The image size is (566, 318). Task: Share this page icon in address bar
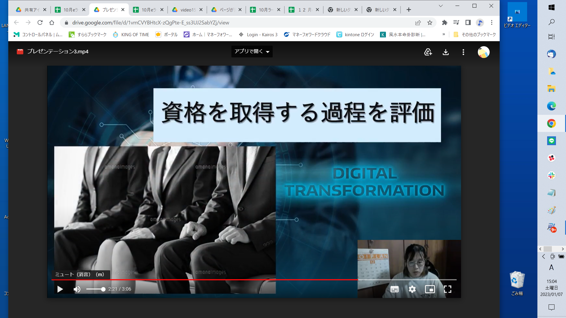pos(418,23)
